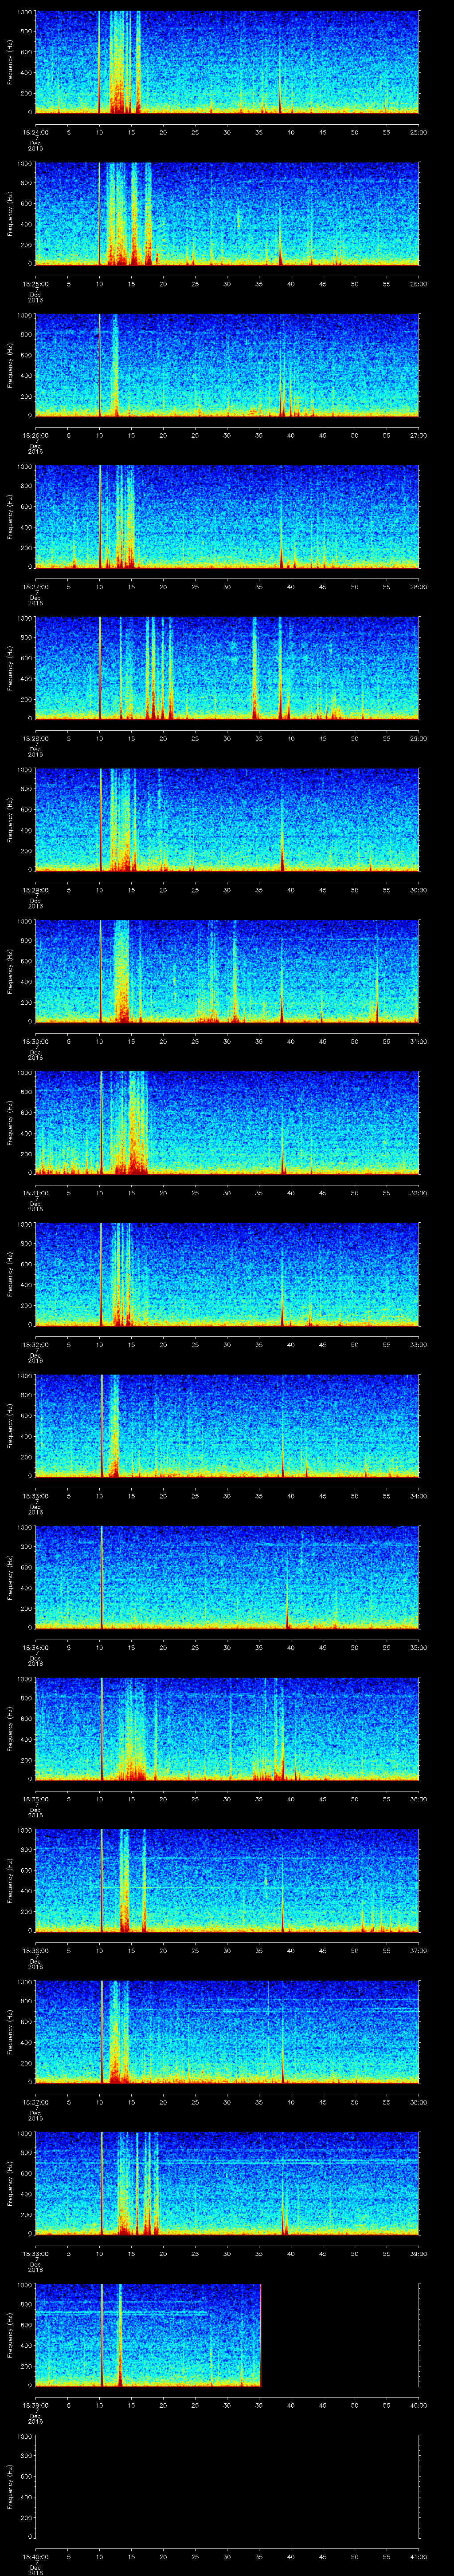
Task: Select the spectrogram plot beginning at 18:32:00
Action: pyautogui.click(x=227, y=1274)
